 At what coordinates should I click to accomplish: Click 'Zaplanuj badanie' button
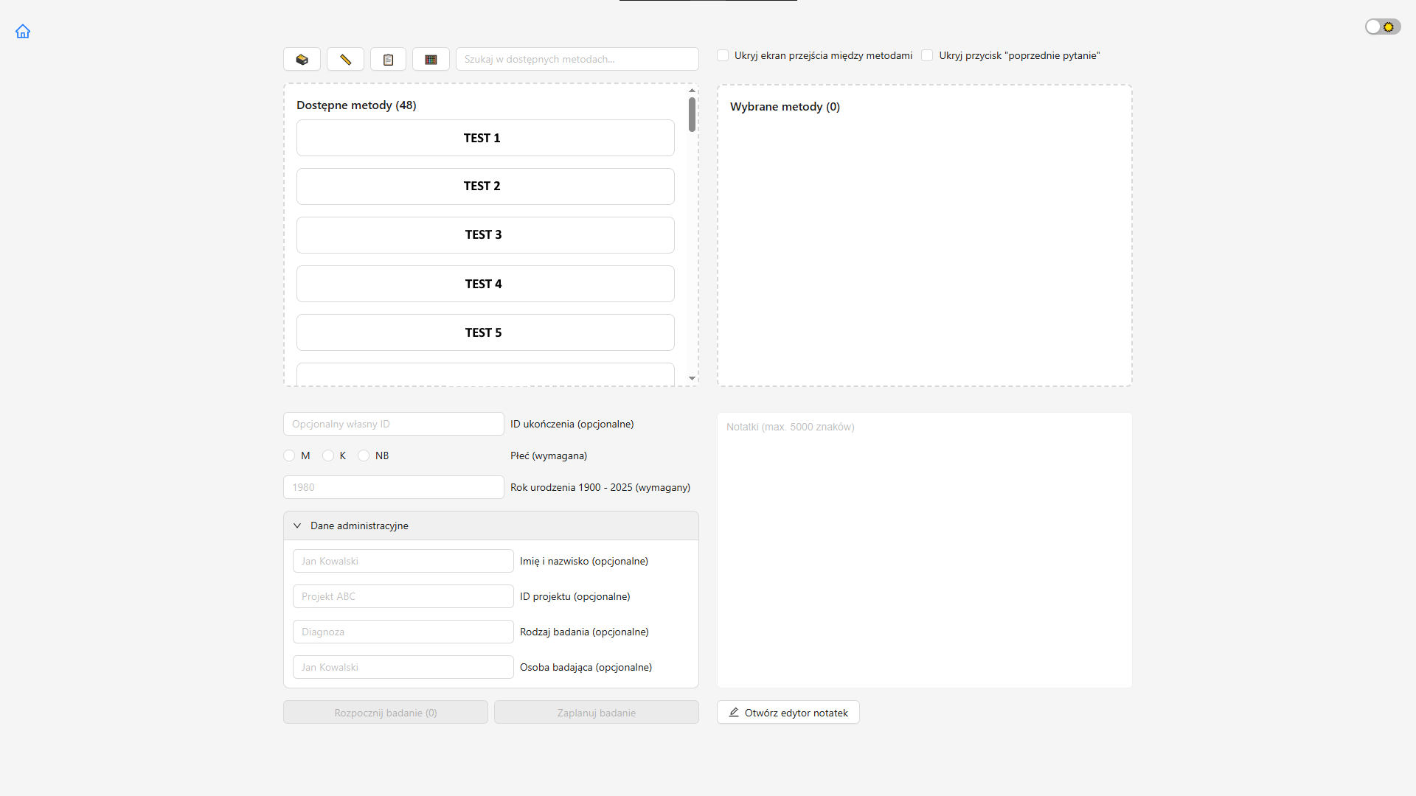[x=597, y=712]
